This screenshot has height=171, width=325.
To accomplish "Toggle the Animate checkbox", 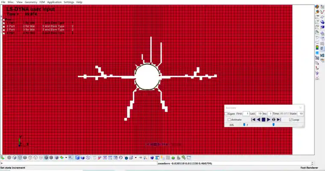I will click(x=229, y=120).
